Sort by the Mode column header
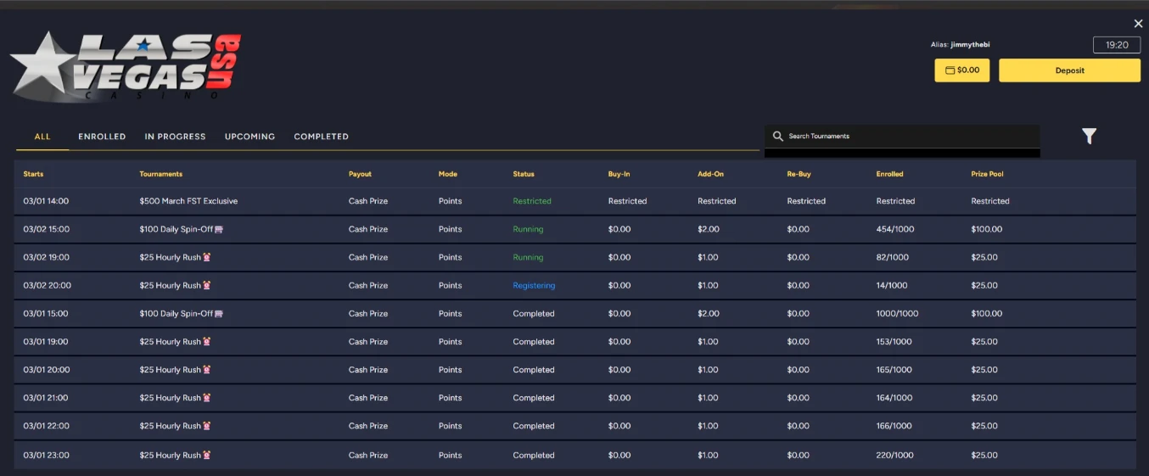Viewport: 1149px width, 476px height. tap(447, 174)
